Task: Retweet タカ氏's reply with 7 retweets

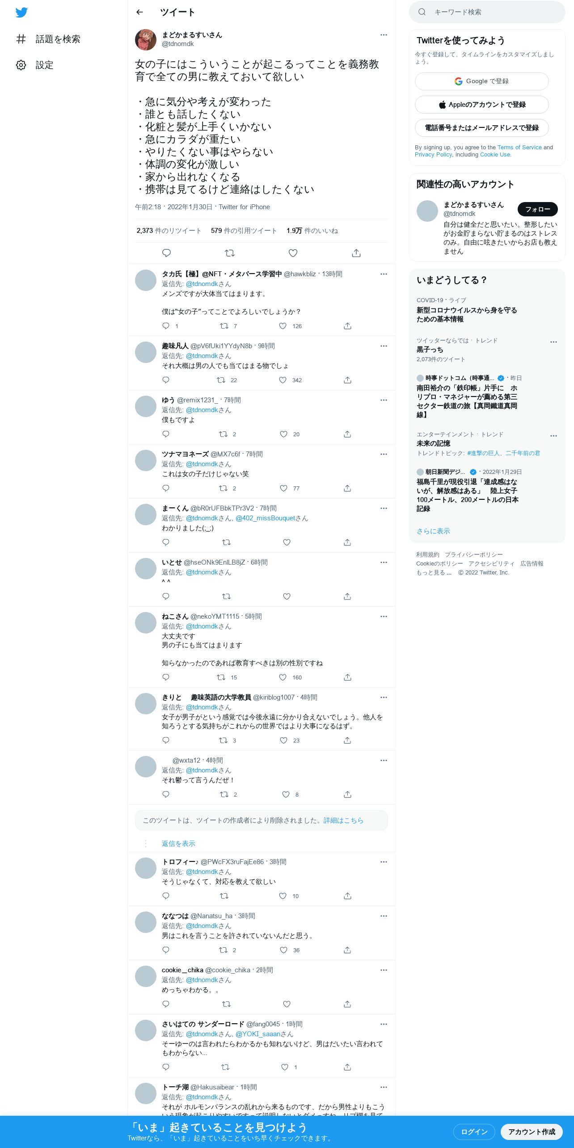Action: [x=224, y=326]
